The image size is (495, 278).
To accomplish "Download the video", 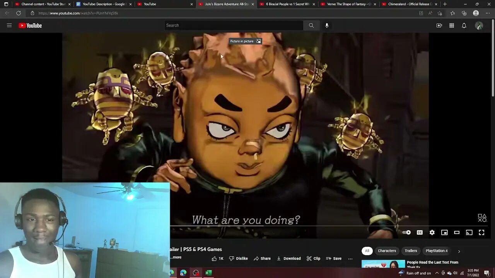I will click(x=288, y=258).
